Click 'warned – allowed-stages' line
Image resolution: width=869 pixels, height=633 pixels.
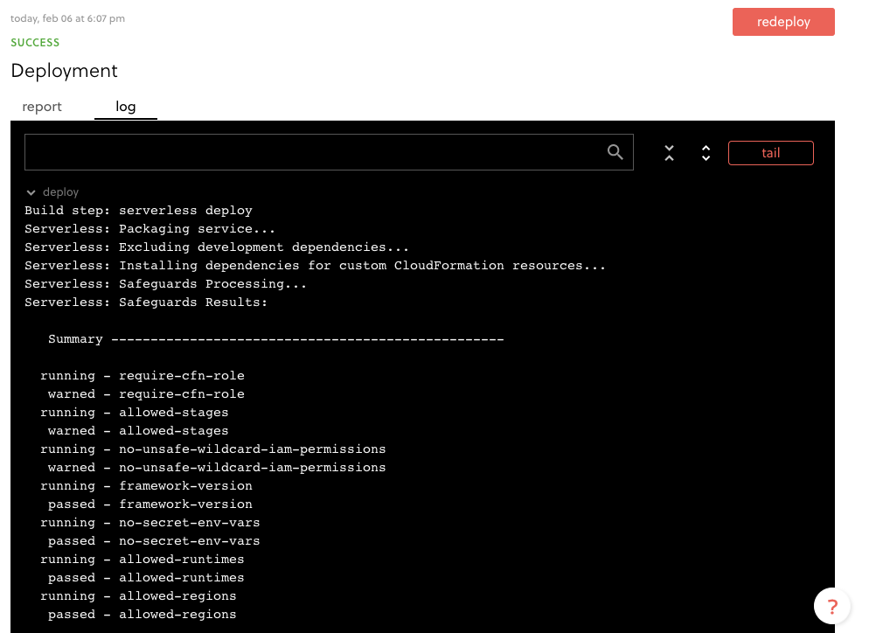138,431
